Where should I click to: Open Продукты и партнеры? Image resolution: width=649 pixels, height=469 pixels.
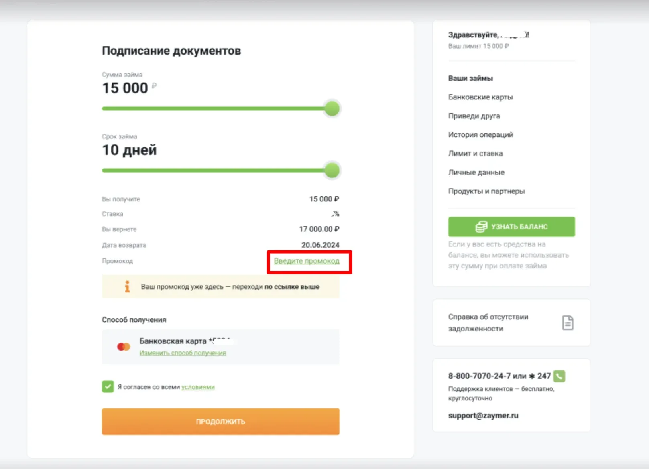pos(486,191)
